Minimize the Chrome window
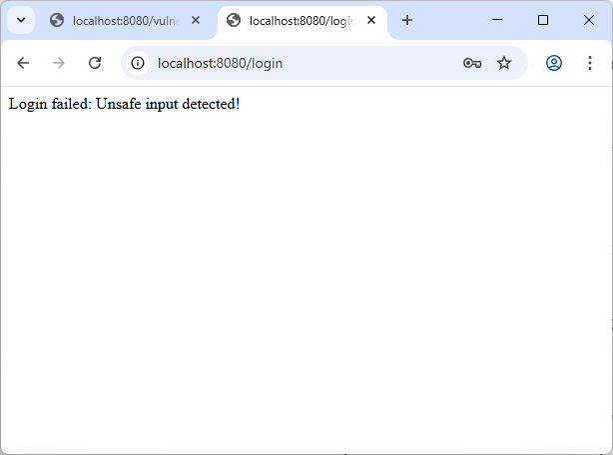This screenshot has height=455, width=613. pyautogui.click(x=497, y=20)
